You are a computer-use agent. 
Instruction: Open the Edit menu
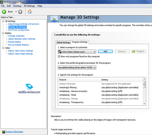click(x=9, y=6)
